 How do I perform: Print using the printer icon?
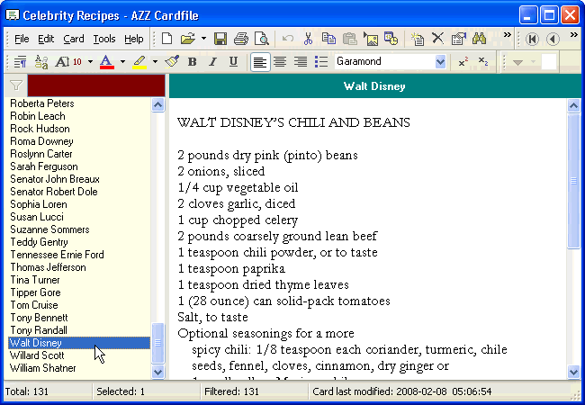tap(241, 39)
